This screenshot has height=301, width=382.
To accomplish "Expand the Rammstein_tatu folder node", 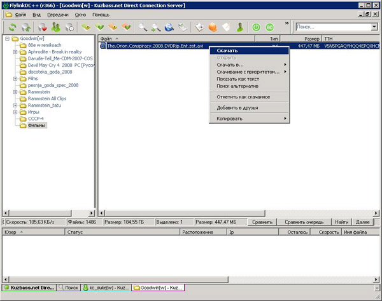I will (15, 105).
